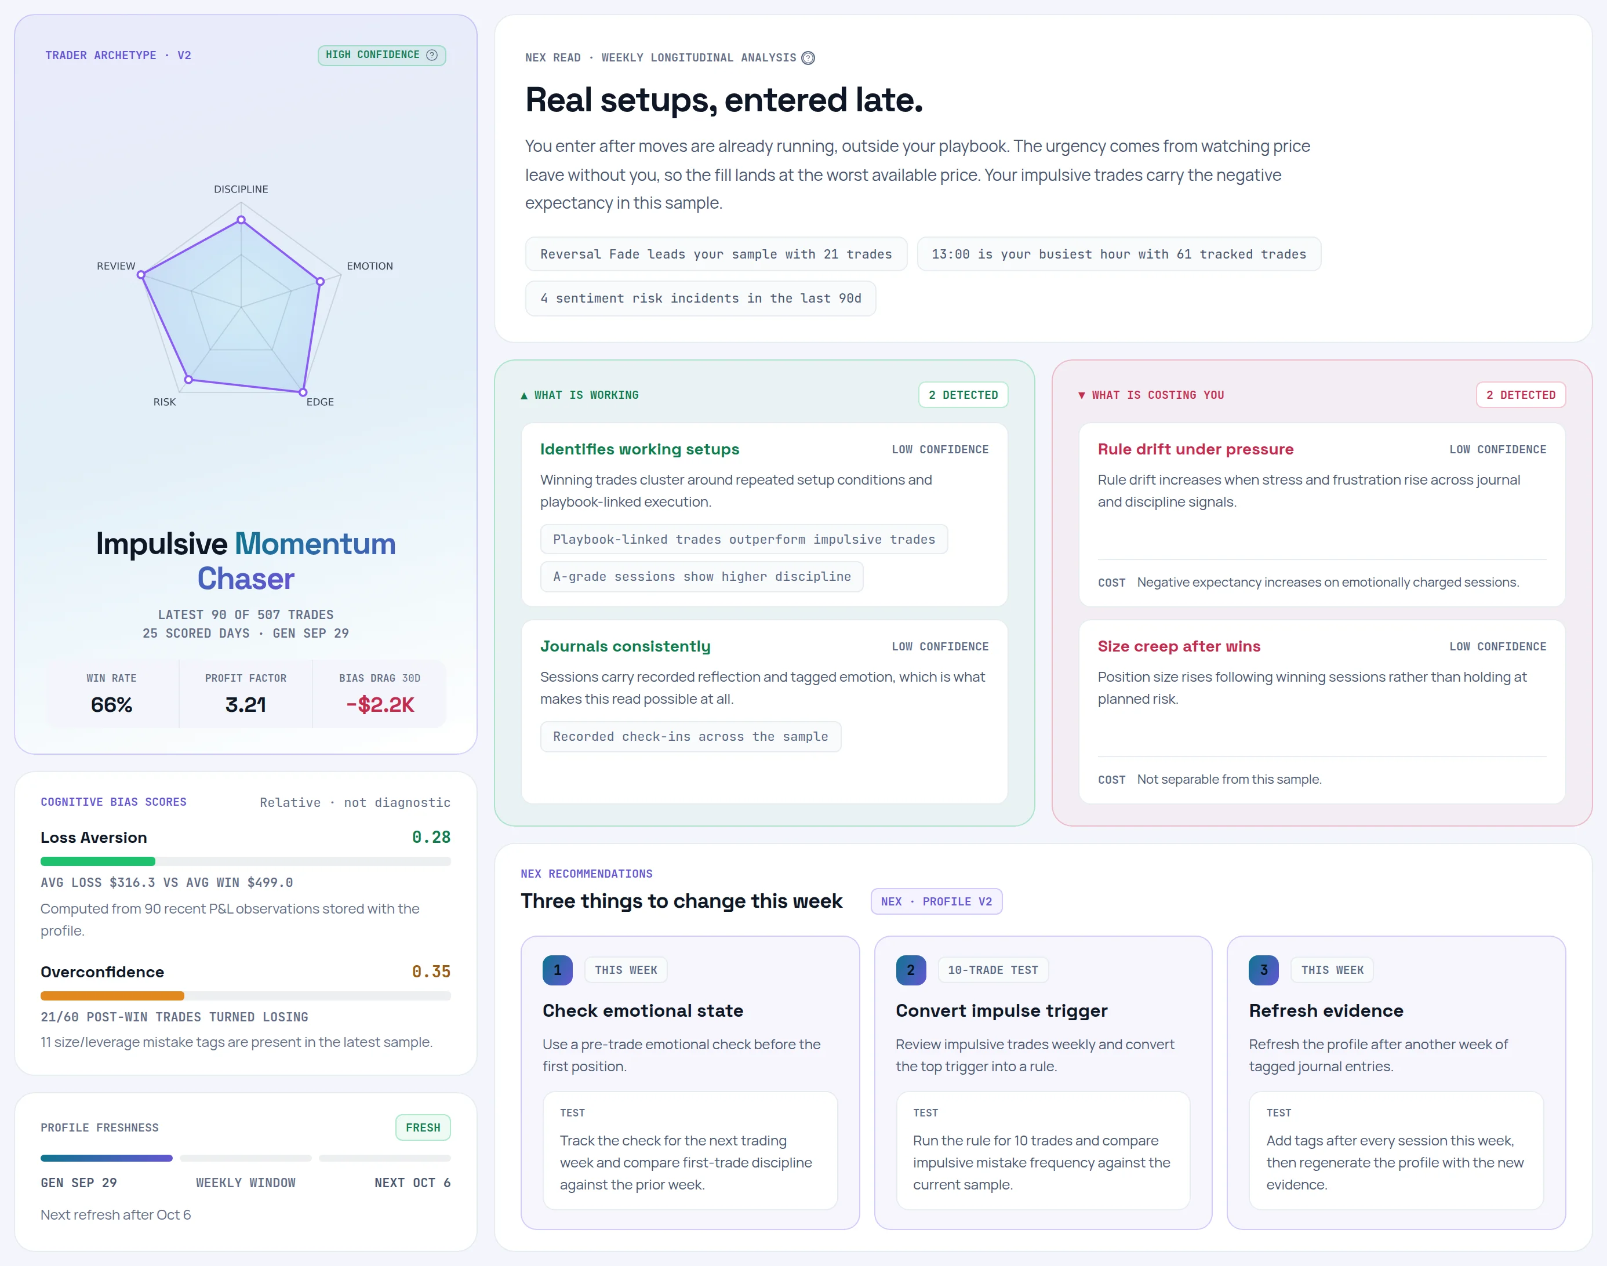Click the Loss Aversion score bar

pyautogui.click(x=245, y=861)
